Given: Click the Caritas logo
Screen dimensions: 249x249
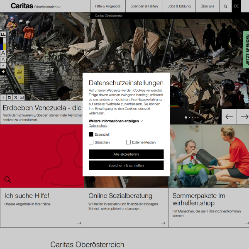Looking at the screenshot, I should (x=22, y=6).
